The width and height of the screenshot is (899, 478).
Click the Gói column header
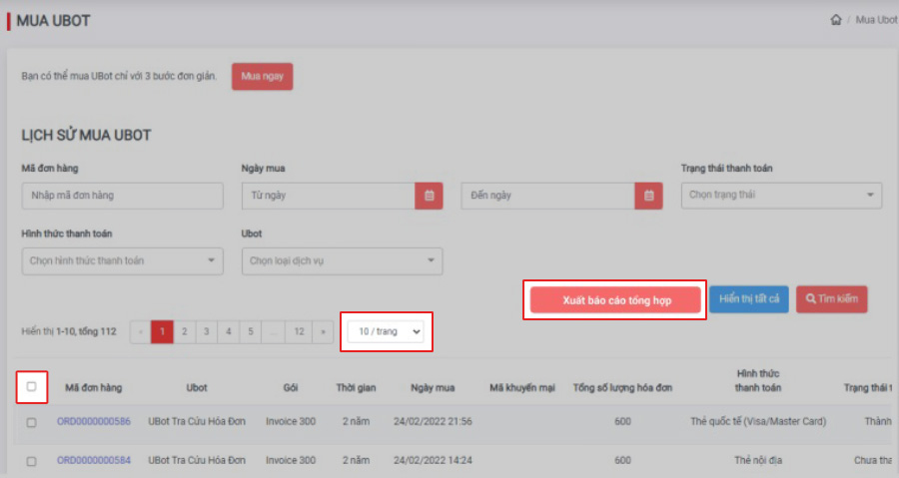[291, 388]
